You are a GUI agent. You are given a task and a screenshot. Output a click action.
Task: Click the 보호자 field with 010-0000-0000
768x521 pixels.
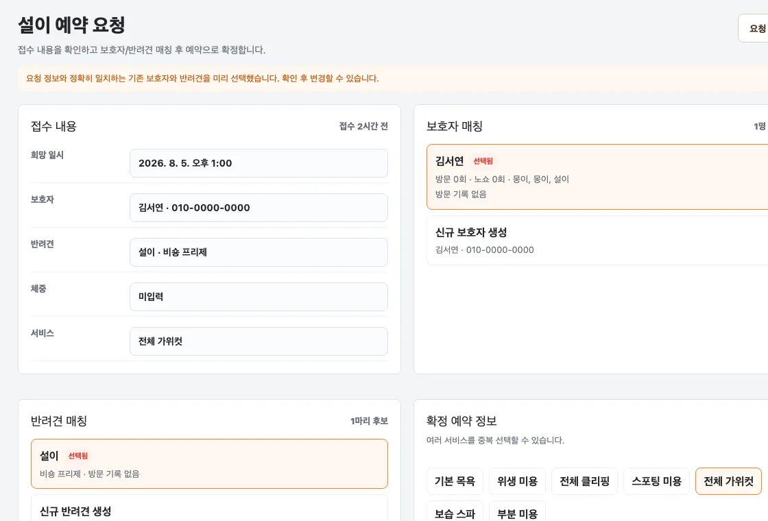(x=259, y=208)
